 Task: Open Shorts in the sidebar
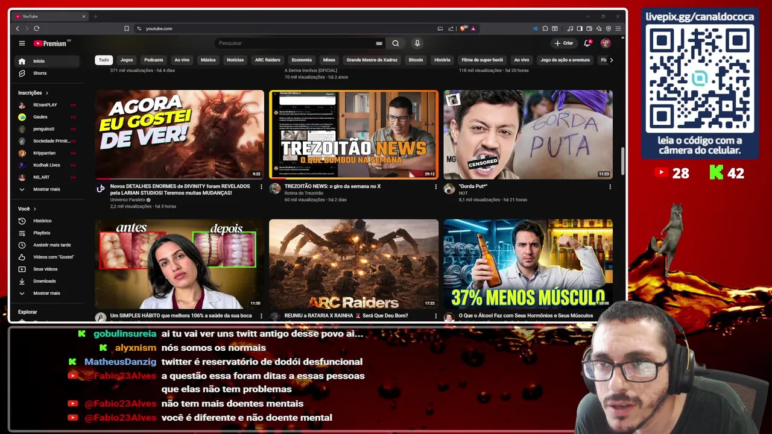click(47, 73)
